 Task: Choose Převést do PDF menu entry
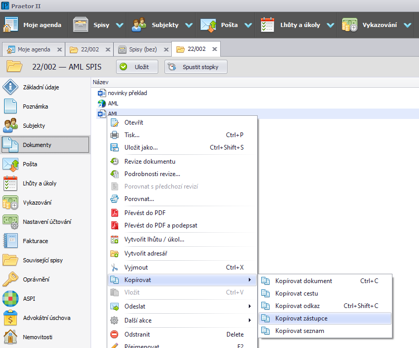click(145, 213)
